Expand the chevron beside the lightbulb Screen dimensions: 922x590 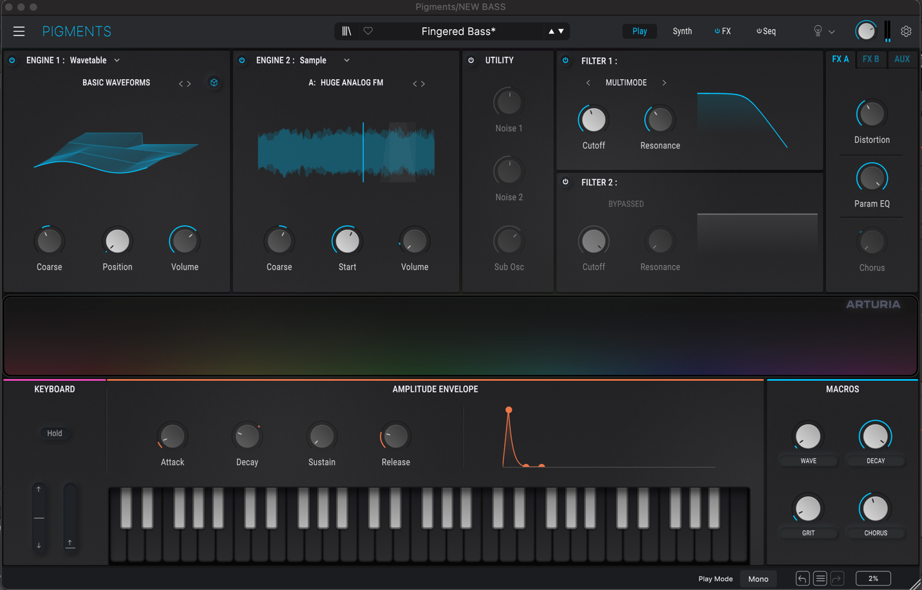(832, 32)
